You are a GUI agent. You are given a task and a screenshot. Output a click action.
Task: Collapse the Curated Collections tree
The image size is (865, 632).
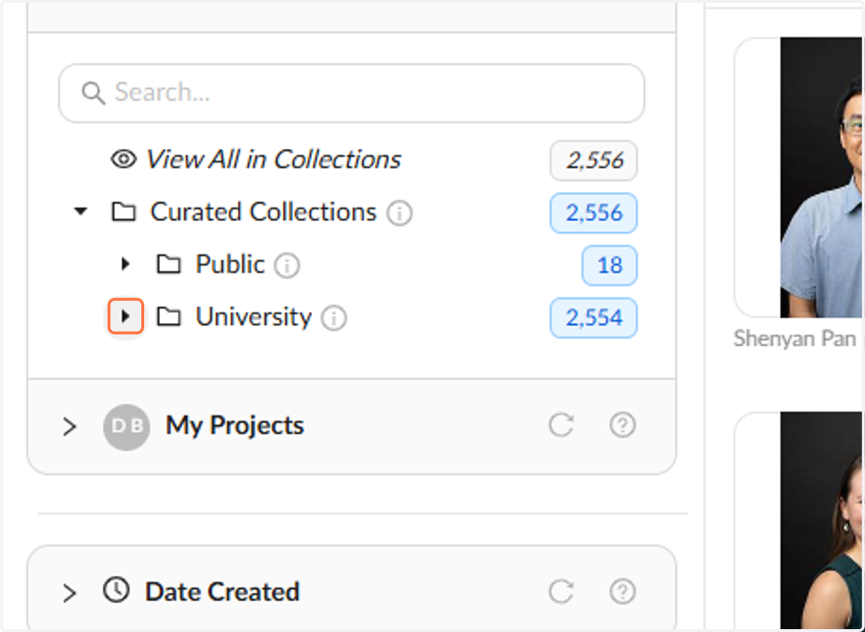pos(81,212)
